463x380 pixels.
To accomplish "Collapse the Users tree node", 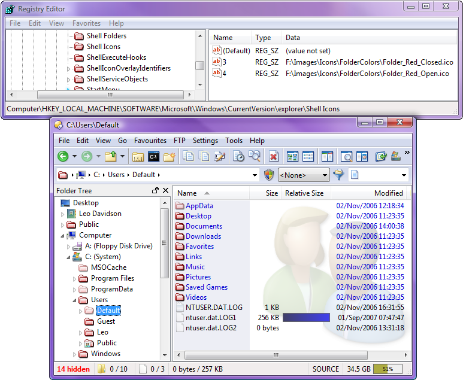I will pyautogui.click(x=74, y=300).
